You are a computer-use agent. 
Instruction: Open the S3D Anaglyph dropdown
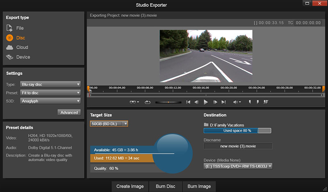[50, 100]
